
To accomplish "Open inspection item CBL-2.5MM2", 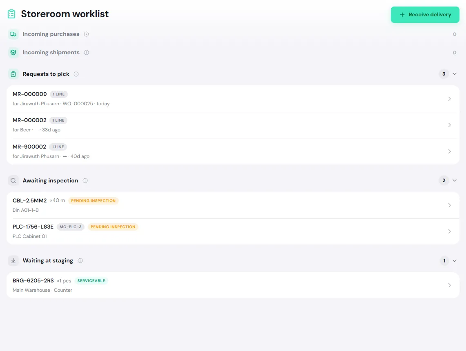I will 233,205.
